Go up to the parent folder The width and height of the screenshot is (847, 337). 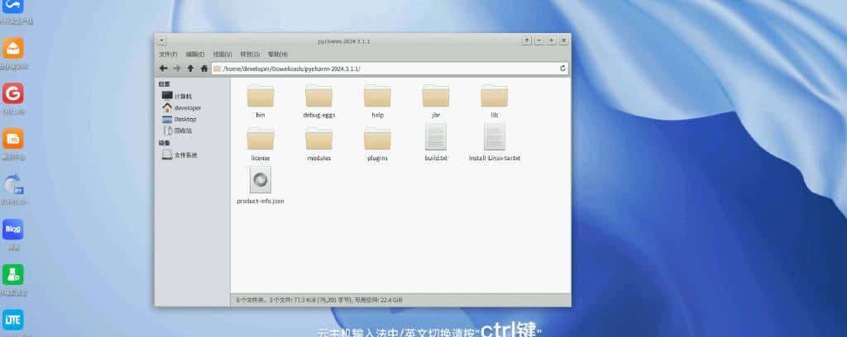pos(190,69)
